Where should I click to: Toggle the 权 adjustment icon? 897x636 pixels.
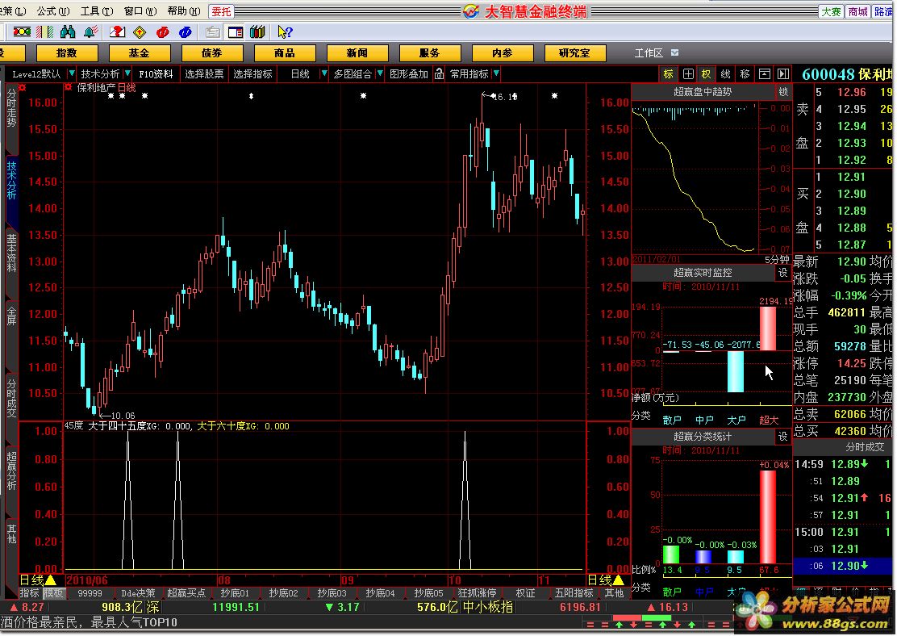coord(707,73)
